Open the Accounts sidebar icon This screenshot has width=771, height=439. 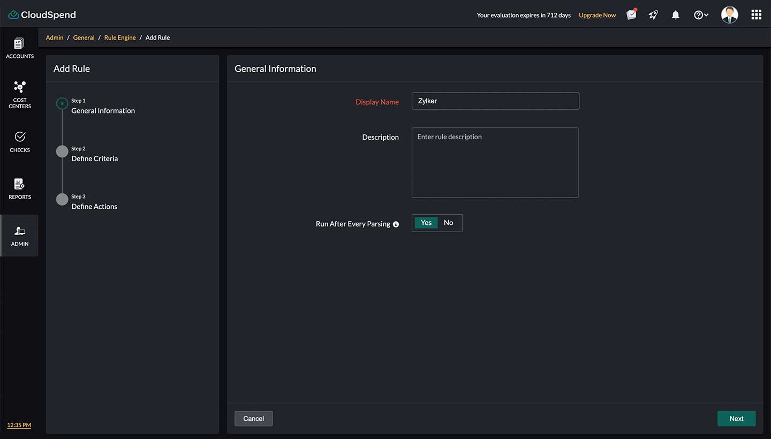coord(19,47)
